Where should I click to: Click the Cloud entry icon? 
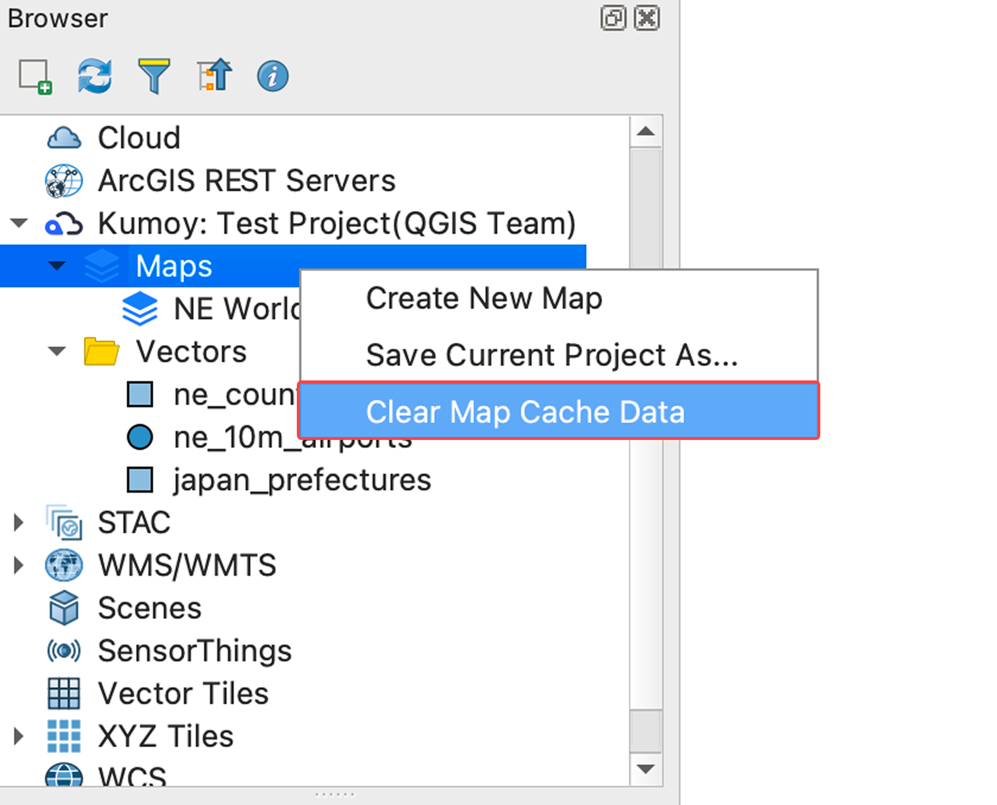point(64,138)
